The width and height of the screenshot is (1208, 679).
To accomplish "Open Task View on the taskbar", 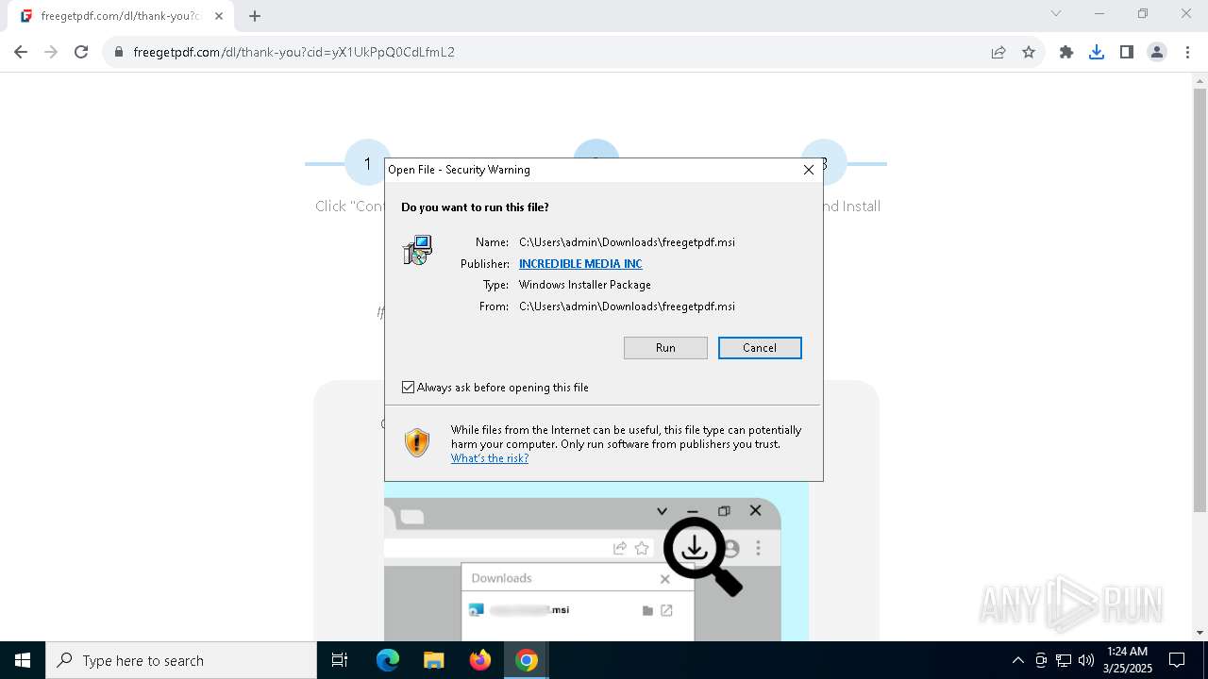I will (x=340, y=660).
